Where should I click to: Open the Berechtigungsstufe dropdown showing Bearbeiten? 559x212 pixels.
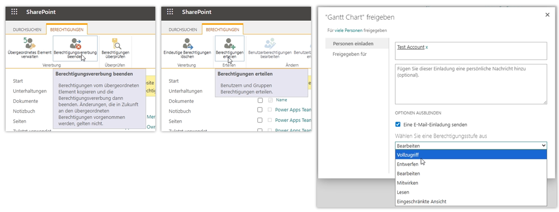click(x=471, y=146)
